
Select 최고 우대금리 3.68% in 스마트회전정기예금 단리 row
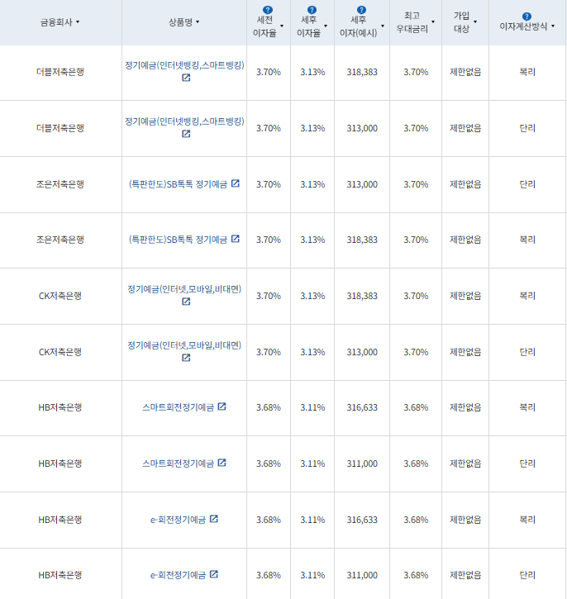(416, 464)
